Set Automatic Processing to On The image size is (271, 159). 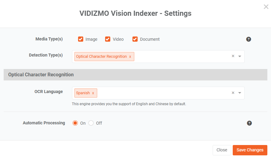pos(75,123)
